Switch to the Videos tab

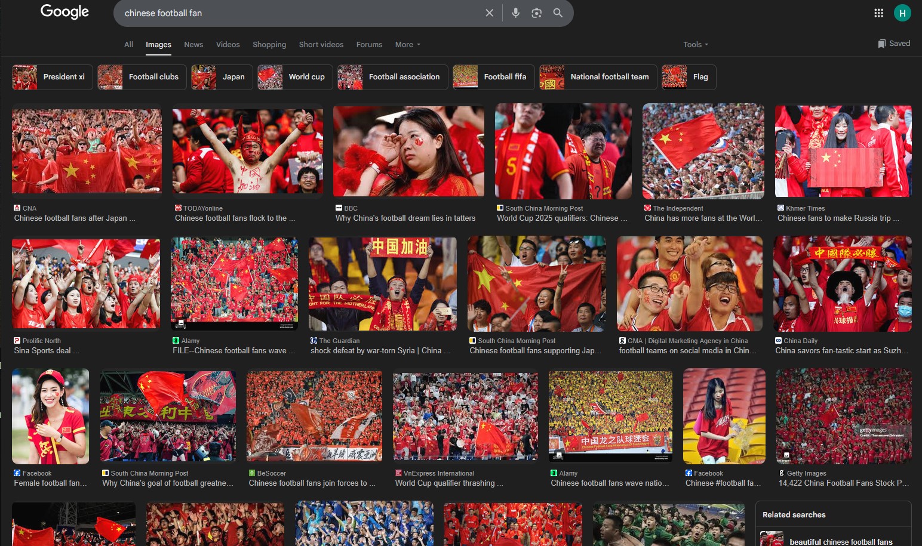coord(228,45)
